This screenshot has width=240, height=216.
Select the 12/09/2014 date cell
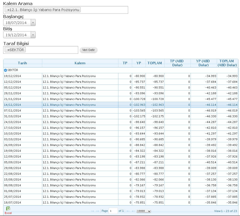(x=23, y=156)
